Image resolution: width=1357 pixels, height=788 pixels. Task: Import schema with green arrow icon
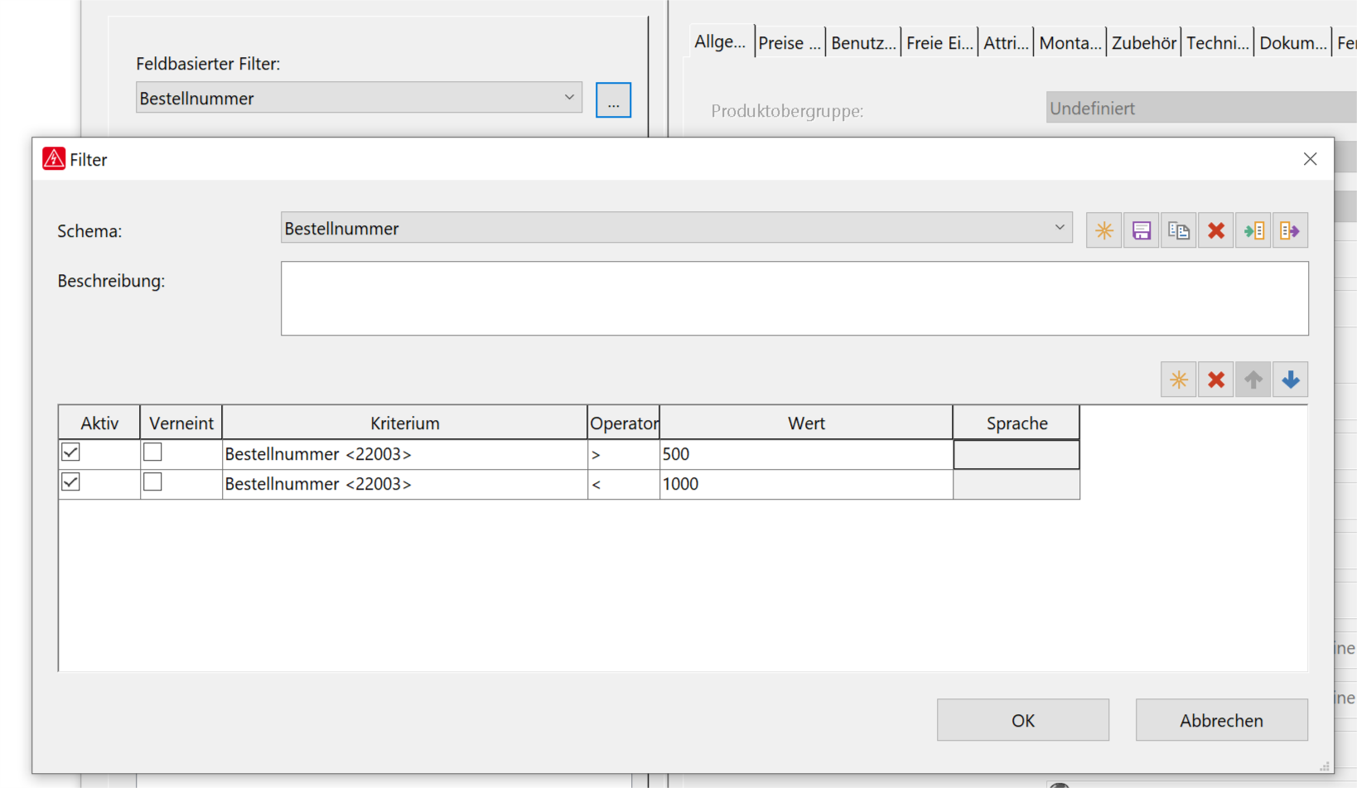pos(1253,230)
